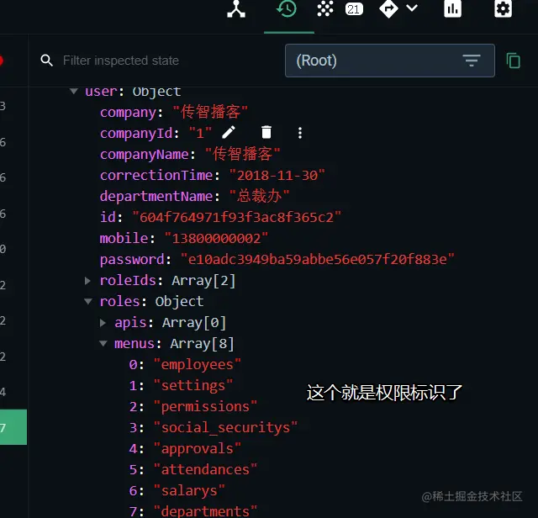Edit the companyId value with pencil
Screen dimensions: 538x518
tap(229, 132)
